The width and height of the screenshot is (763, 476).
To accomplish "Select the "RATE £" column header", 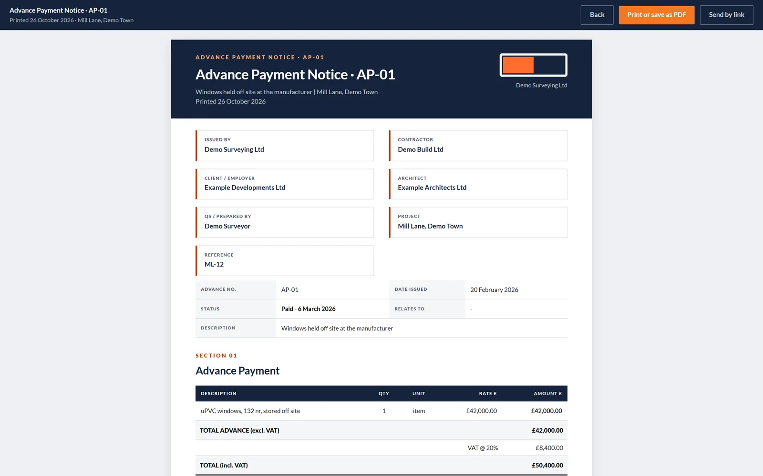I will point(488,394).
